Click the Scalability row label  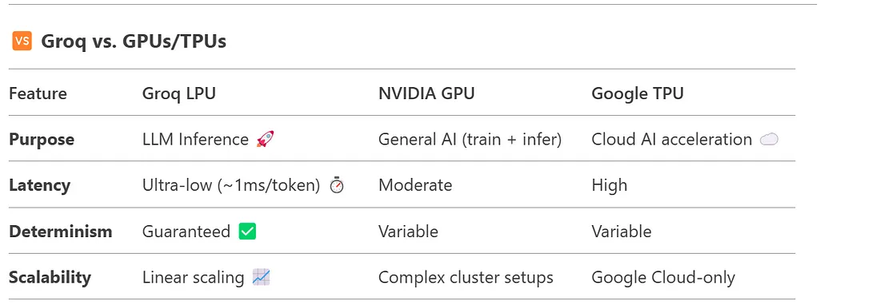click(x=50, y=278)
